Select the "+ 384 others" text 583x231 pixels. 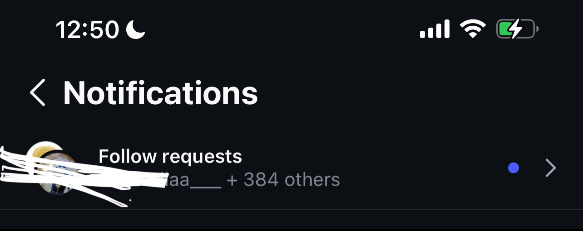[x=283, y=180]
